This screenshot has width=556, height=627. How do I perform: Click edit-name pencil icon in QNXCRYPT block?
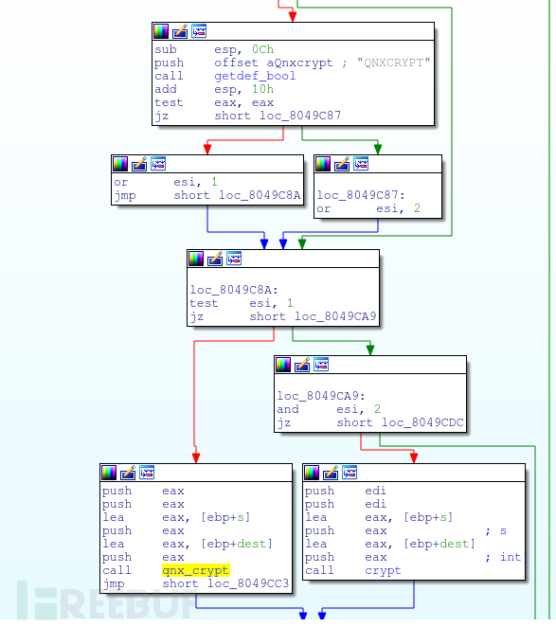pyautogui.click(x=180, y=31)
